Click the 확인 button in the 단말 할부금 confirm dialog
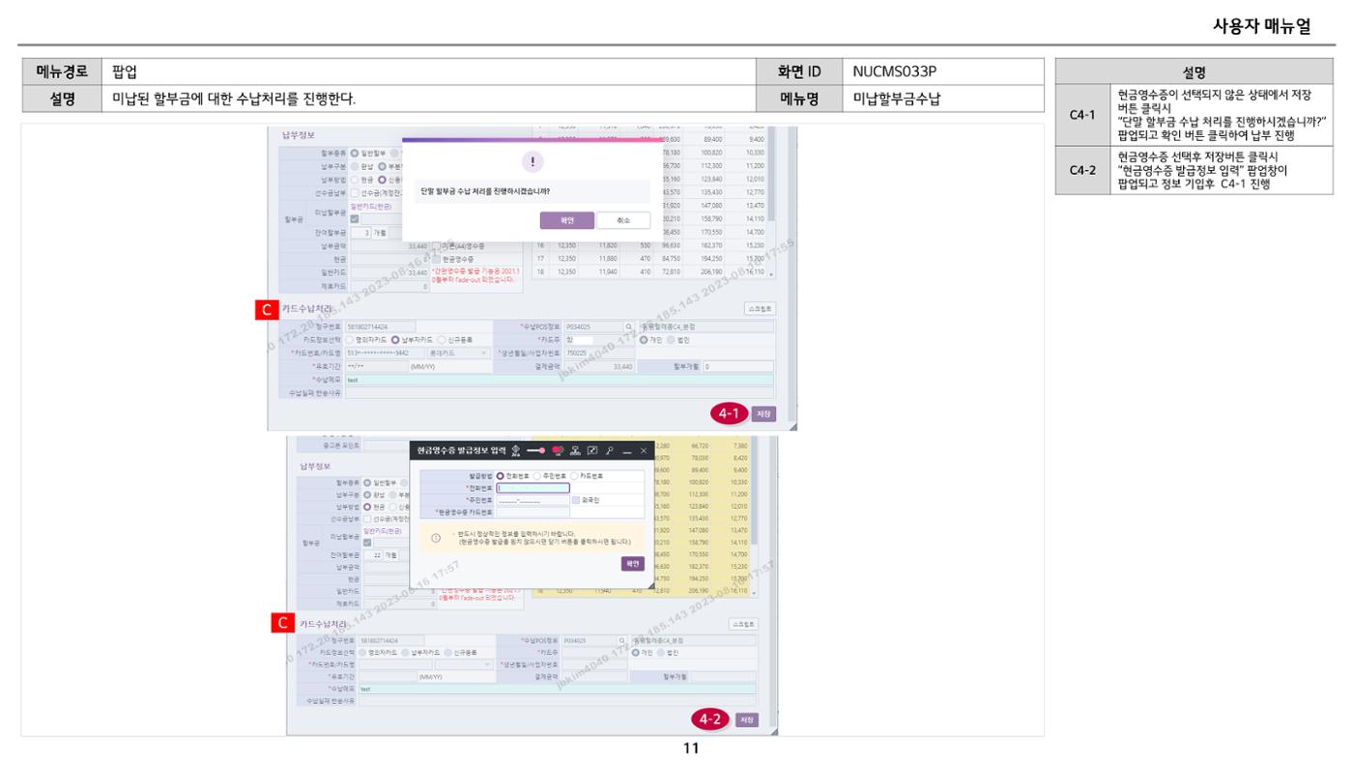Screen dimensions: 1353x761 click(x=567, y=220)
